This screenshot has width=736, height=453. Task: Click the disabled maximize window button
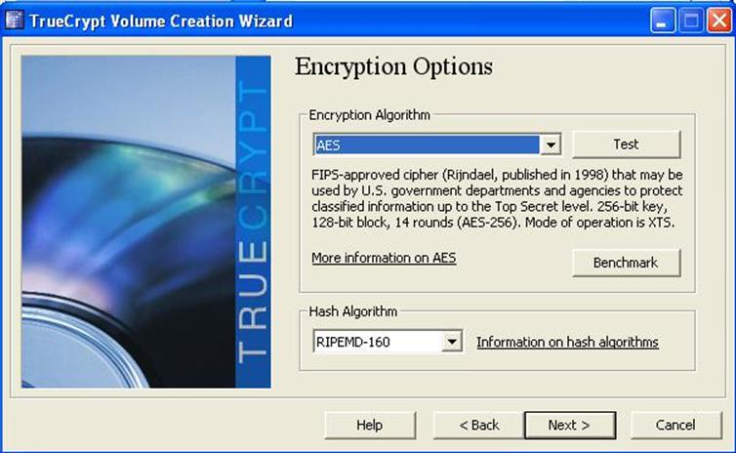click(x=691, y=21)
